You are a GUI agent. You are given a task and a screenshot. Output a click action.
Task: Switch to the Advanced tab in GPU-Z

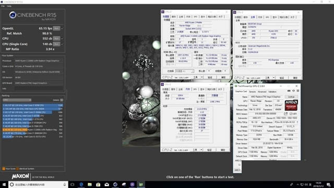[x=262, y=92]
